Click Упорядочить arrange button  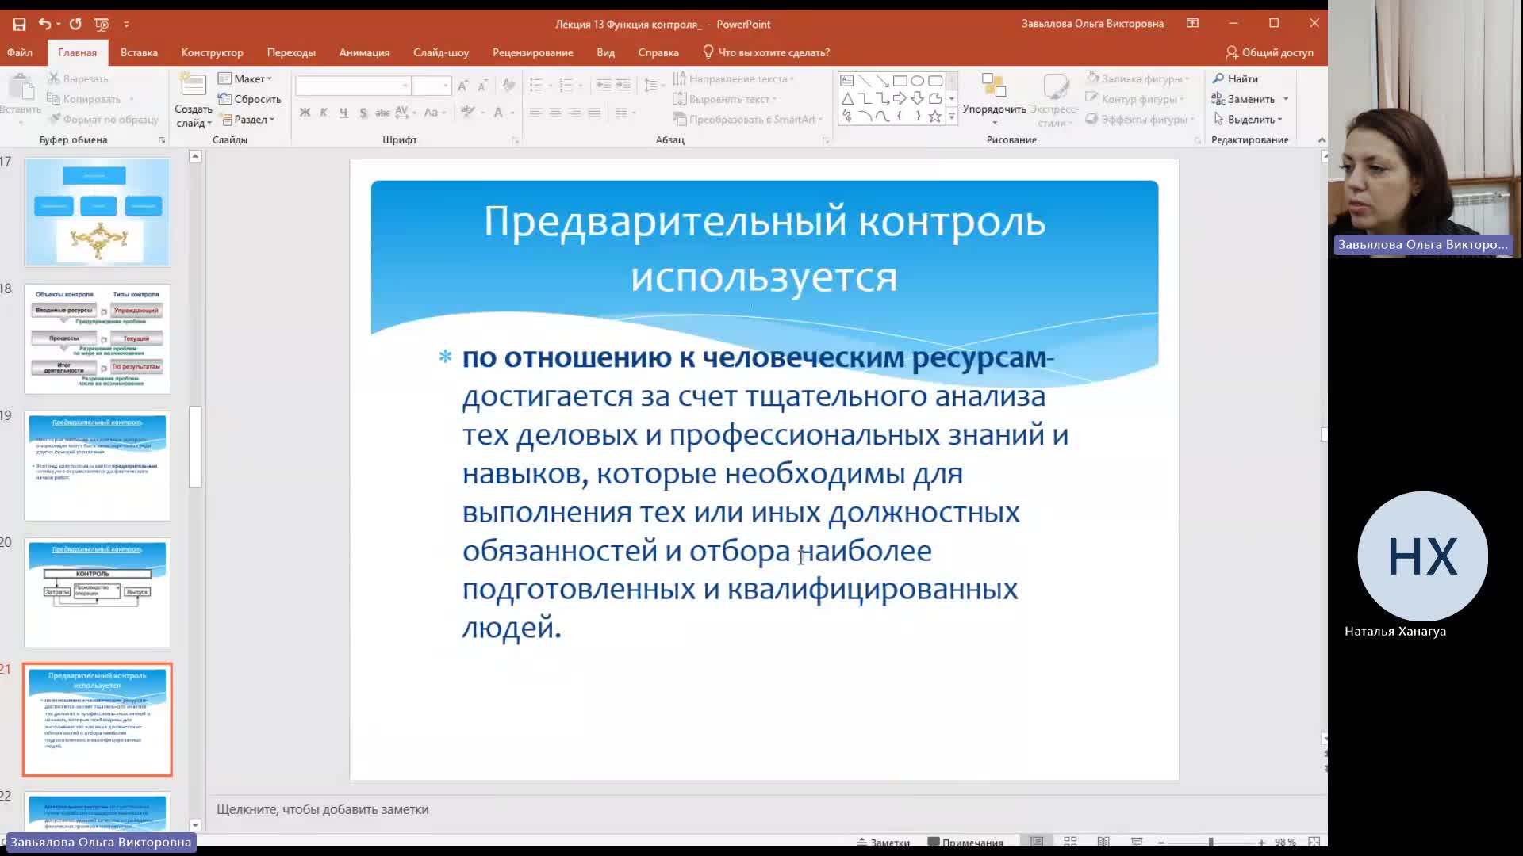[994, 99]
